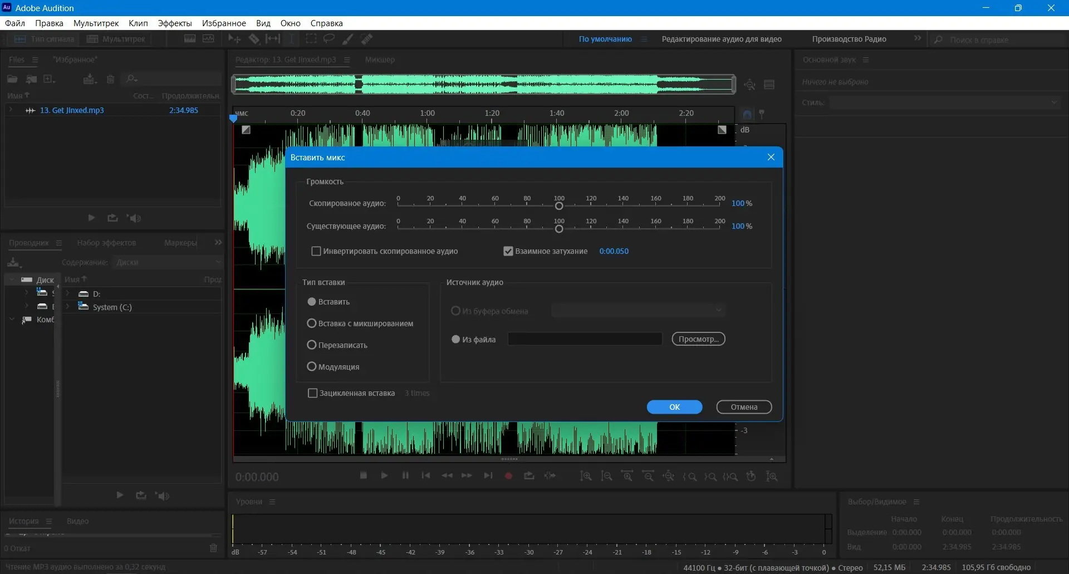Open the Содержание Диски dropdown
This screenshot has height=574, width=1069.
click(x=166, y=262)
